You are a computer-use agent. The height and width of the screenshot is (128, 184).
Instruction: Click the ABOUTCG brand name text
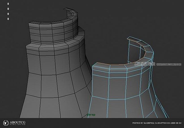coord(18,122)
